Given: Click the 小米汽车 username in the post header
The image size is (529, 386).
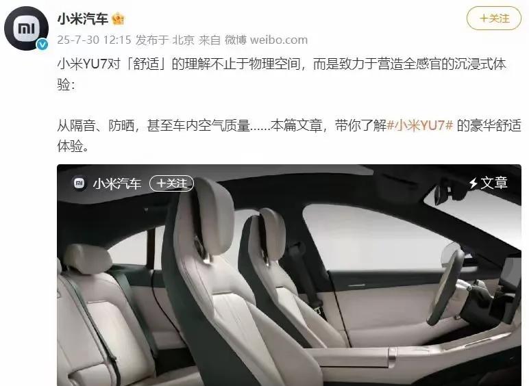Looking at the screenshot, I should [82, 19].
